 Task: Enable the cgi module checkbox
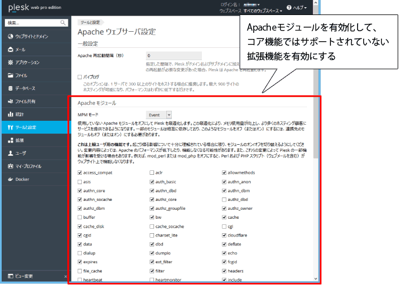tap(224, 227)
